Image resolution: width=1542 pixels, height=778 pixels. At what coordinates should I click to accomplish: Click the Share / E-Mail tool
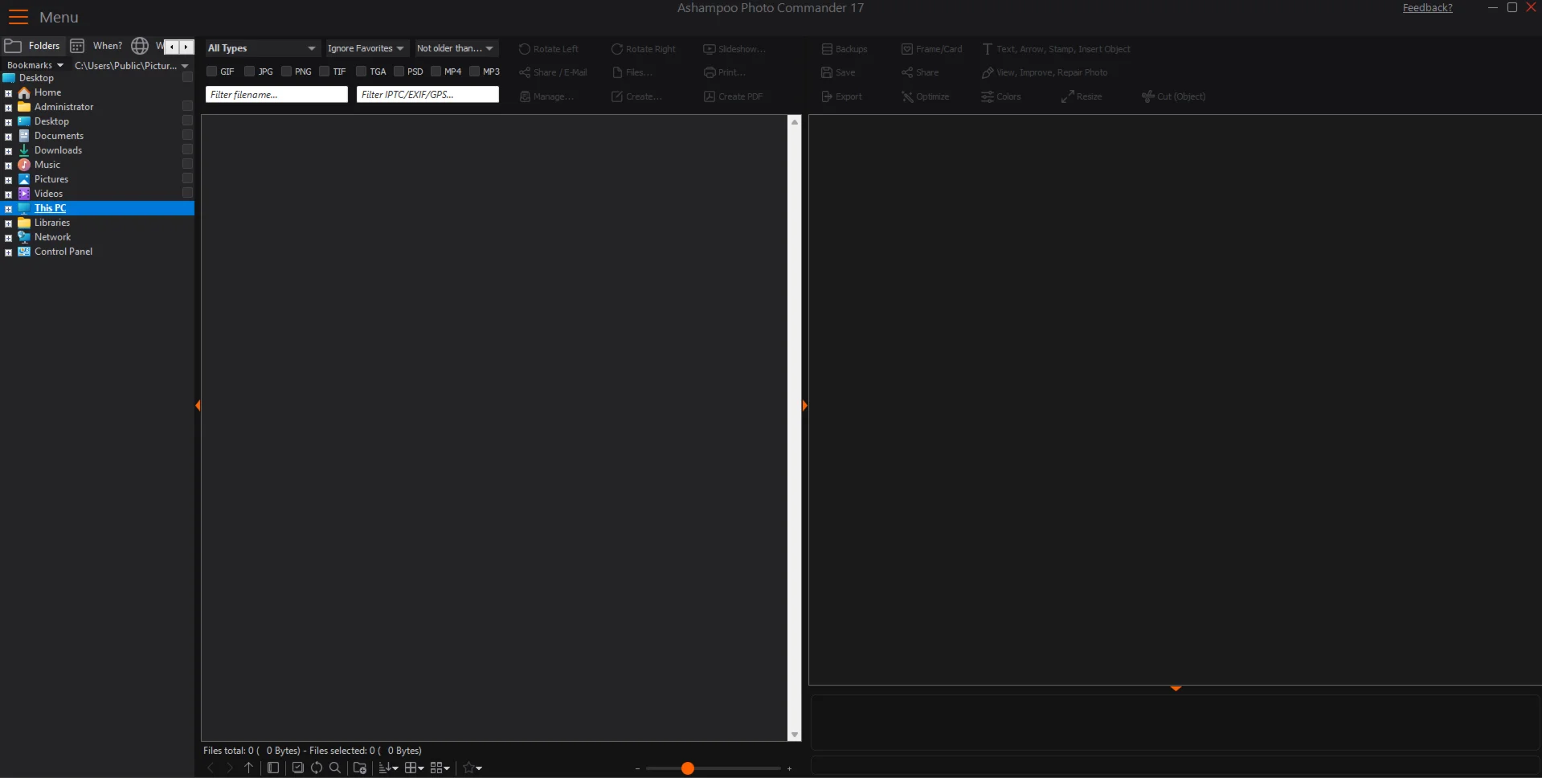[553, 72]
